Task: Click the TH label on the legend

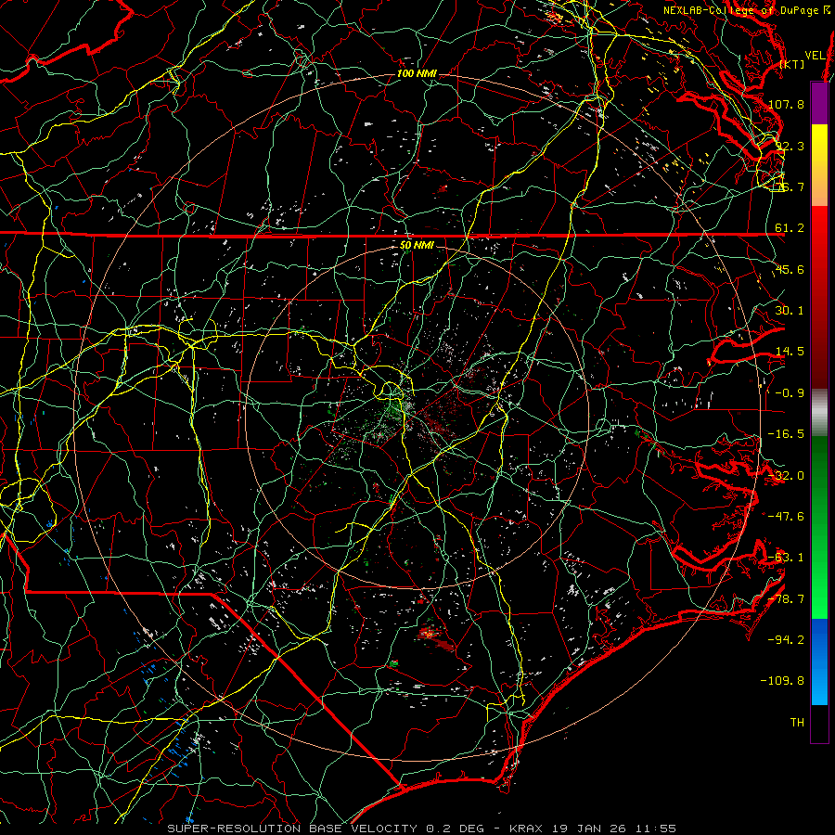Action: point(797,723)
